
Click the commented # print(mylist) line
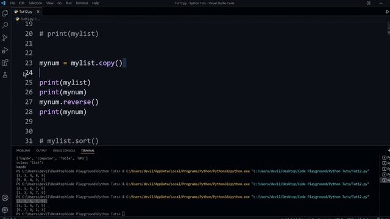click(69, 34)
